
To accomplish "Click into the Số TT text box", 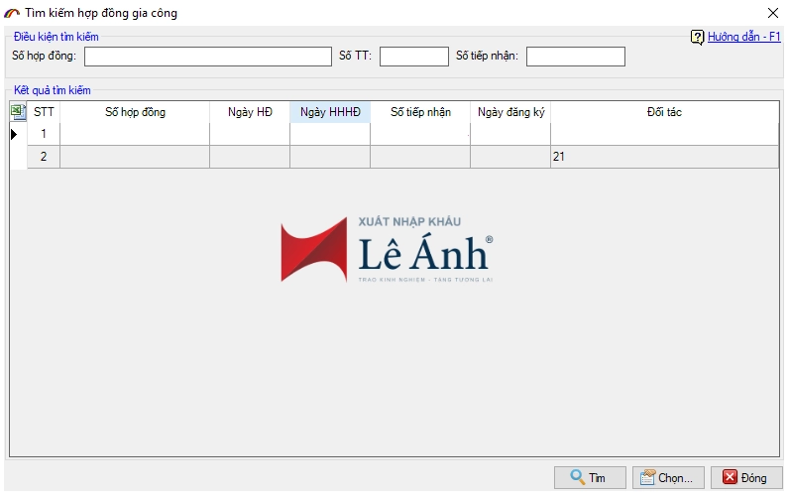I will 413,57.
